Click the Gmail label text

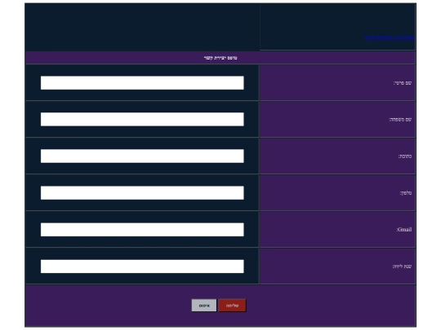(404, 230)
